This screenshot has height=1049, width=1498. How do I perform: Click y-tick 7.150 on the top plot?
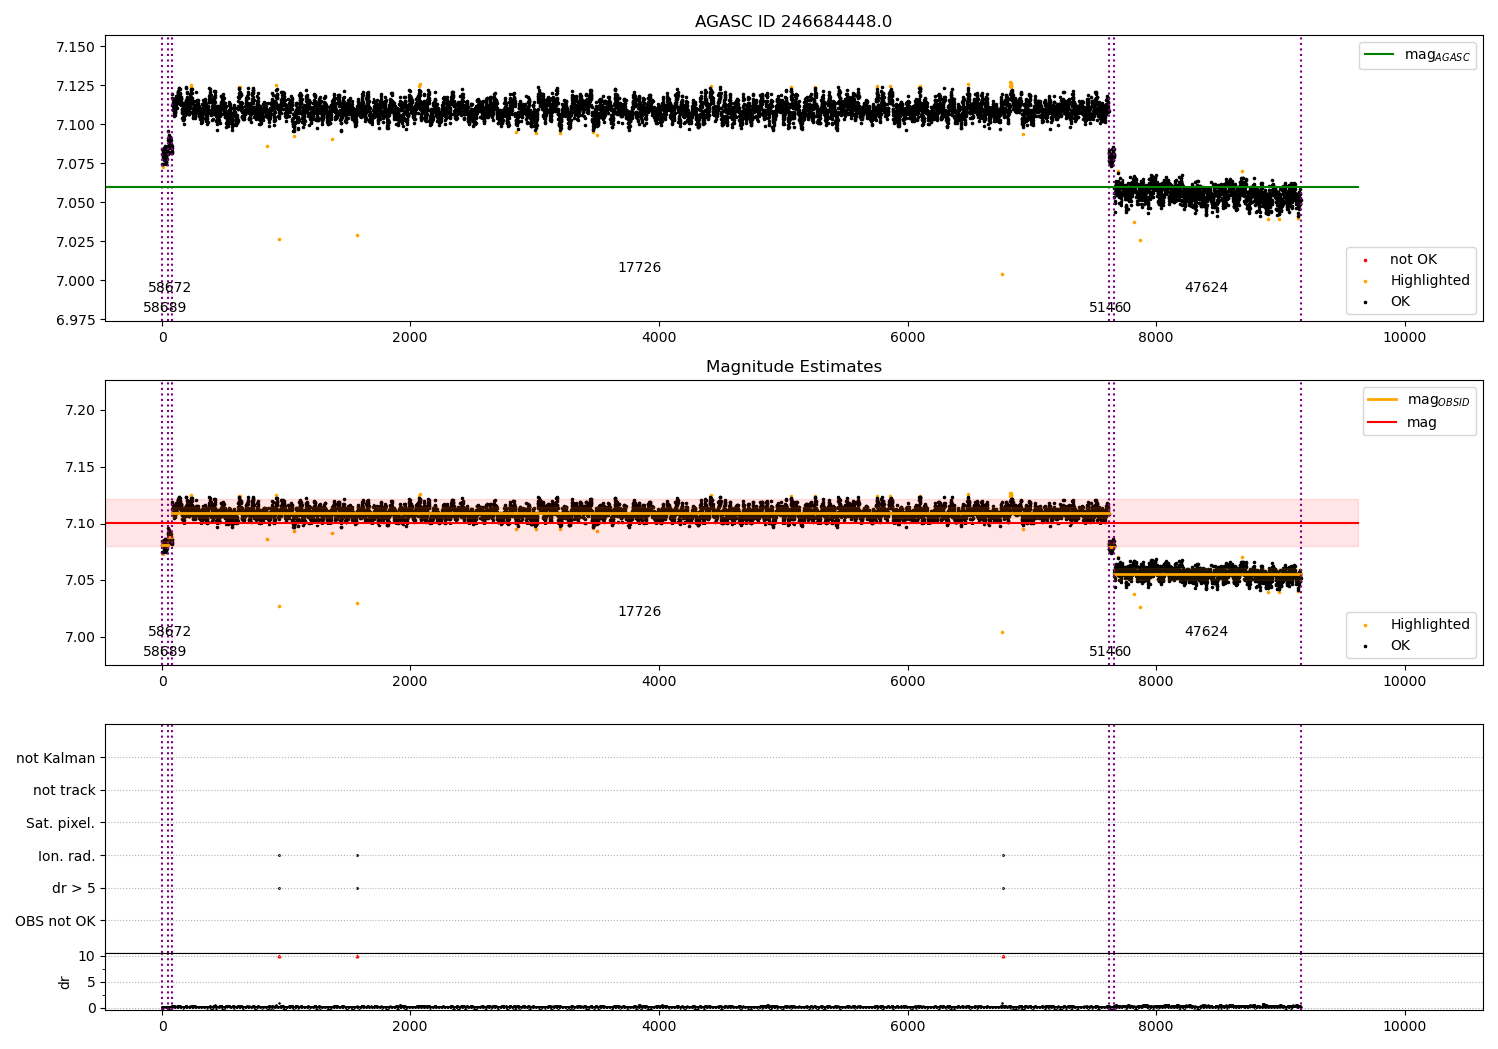[x=75, y=48]
